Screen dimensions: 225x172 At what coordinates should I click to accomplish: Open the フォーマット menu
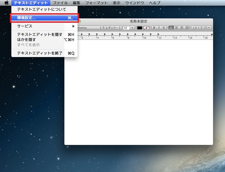point(96,3)
